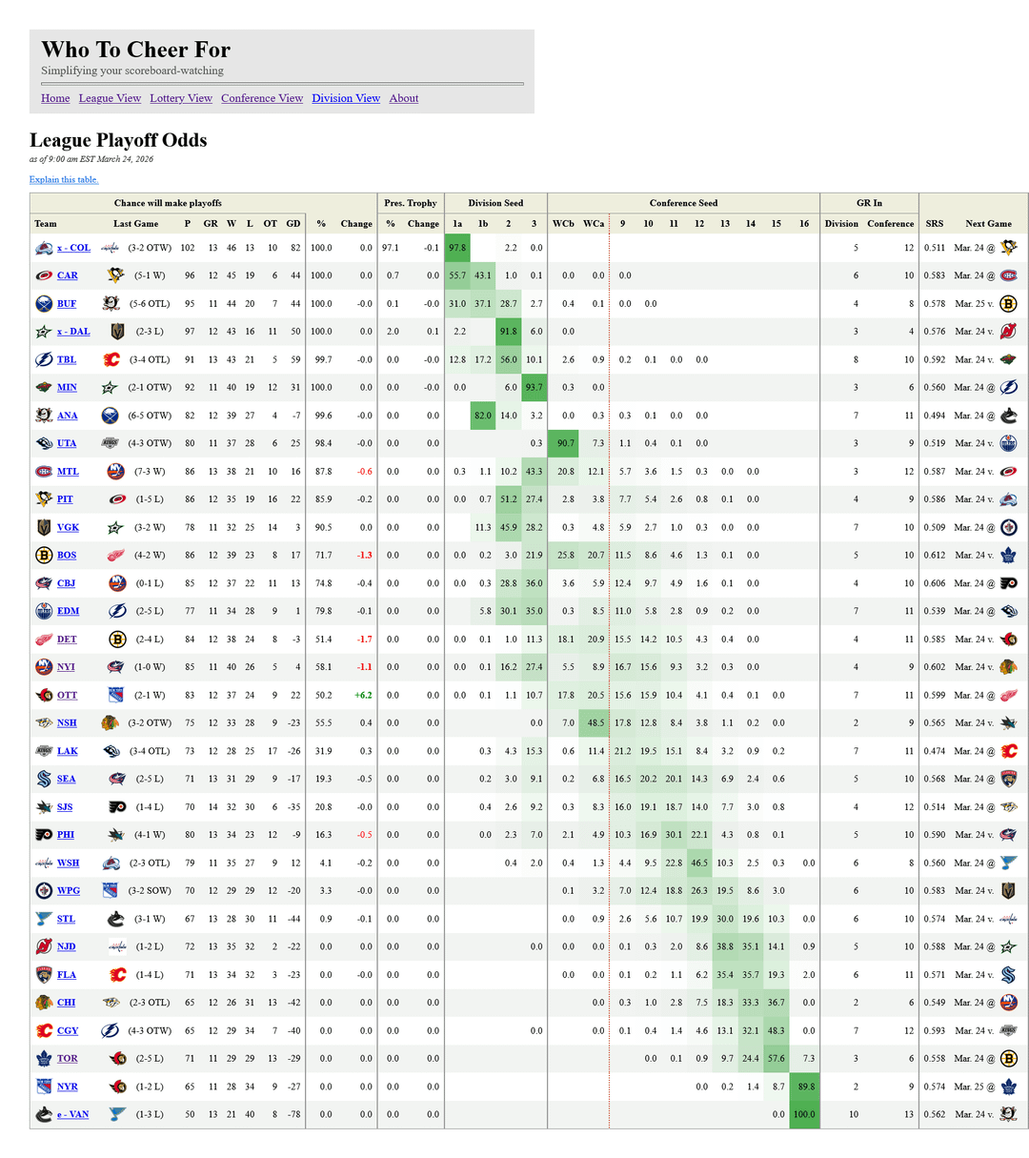Click the Kraken logo beside the SEA link

tap(44, 780)
